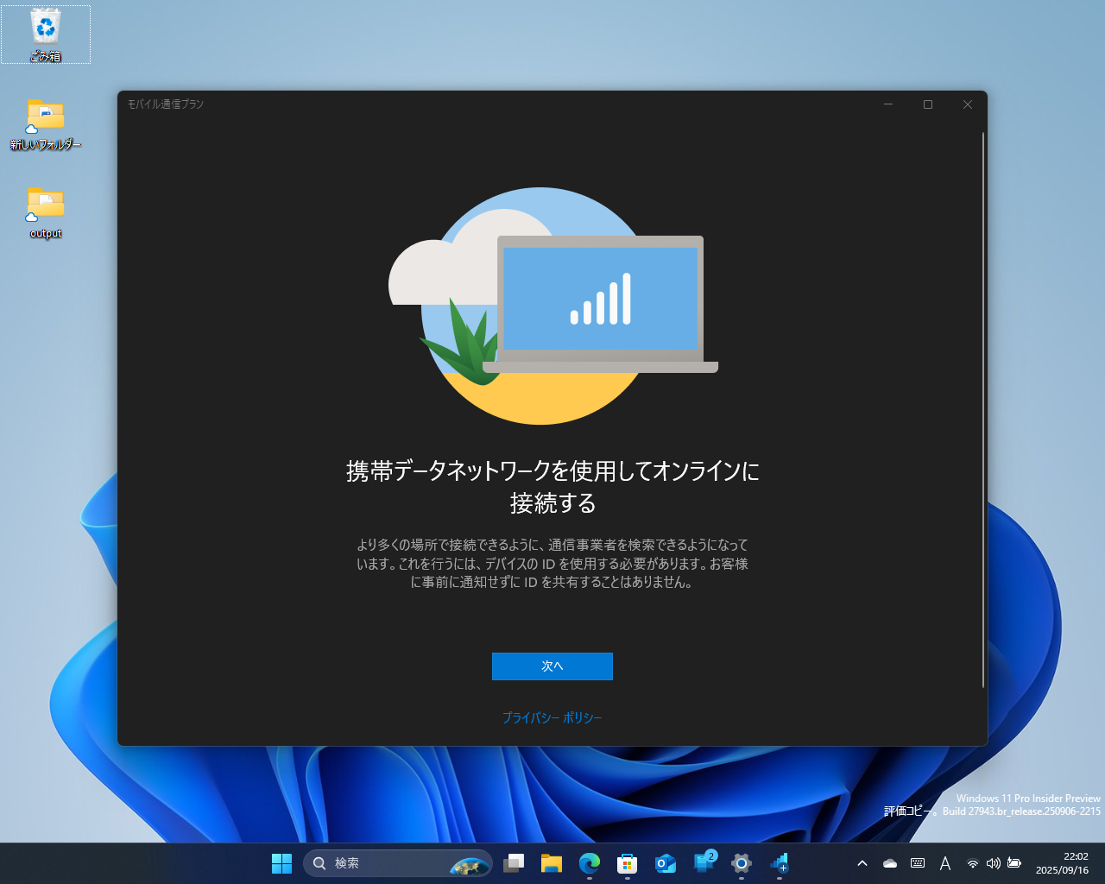Open the touch keyboard icon in system tray
Image resolution: width=1105 pixels, height=884 pixels.
(917, 863)
